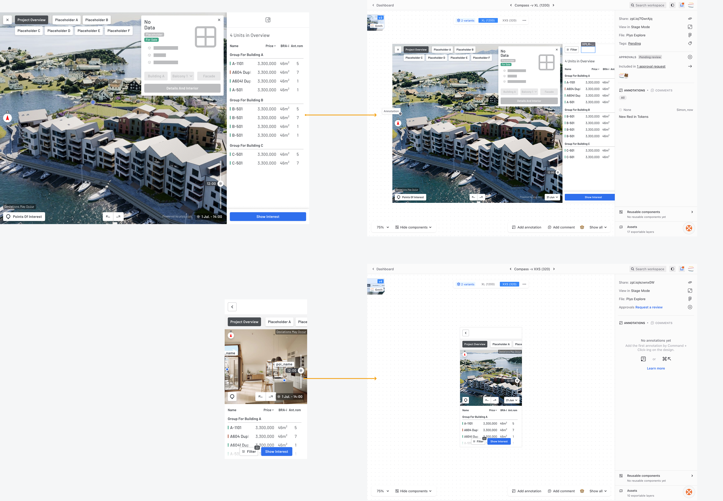Toggle contrast theme in Compass -v XXS header

(672, 269)
